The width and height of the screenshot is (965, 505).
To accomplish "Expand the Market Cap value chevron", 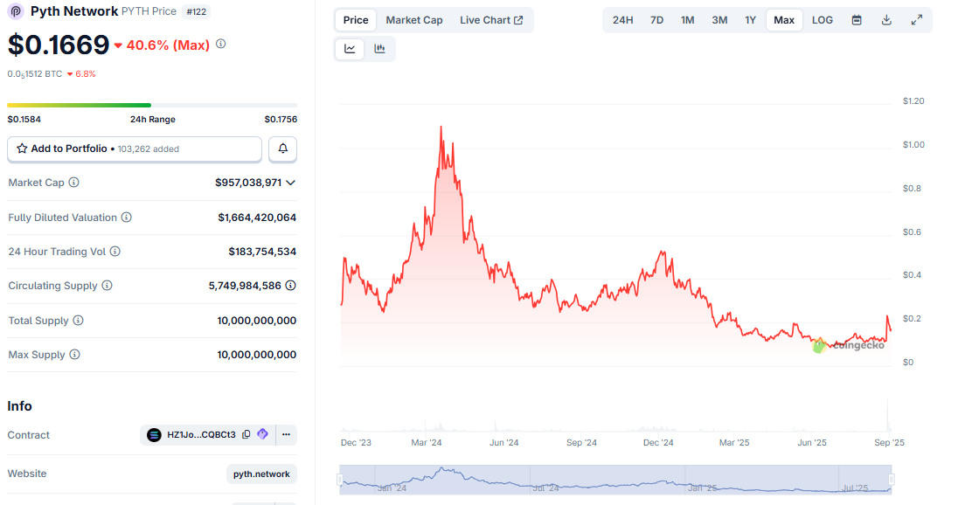I will [x=291, y=183].
